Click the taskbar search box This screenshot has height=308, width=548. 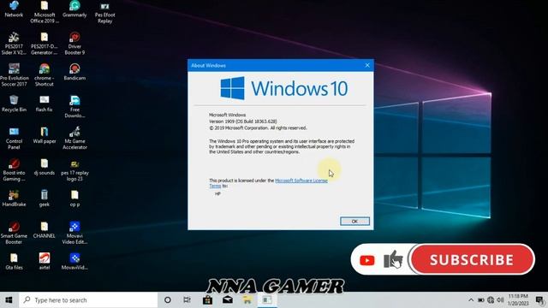[x=88, y=300]
